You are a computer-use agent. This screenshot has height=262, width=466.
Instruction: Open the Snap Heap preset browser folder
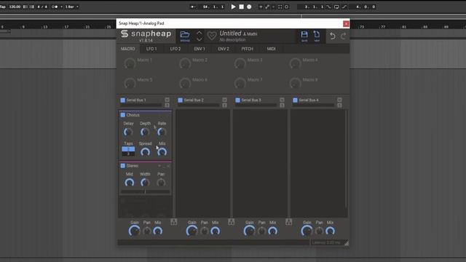[185, 36]
